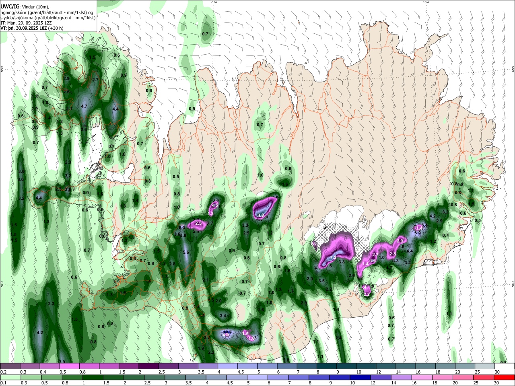Click the 'UWC/IG: Vindur (10m)' title line
This screenshot has width=515, height=386.
pyautogui.click(x=25, y=7)
